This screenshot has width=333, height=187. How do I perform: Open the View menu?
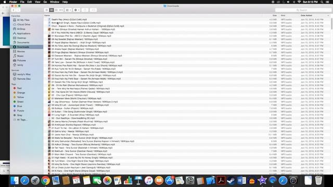point(37,2)
